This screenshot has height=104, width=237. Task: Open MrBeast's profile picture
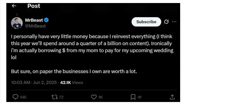(x=17, y=23)
